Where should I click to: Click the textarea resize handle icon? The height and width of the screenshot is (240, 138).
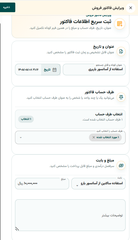(x=17, y=229)
